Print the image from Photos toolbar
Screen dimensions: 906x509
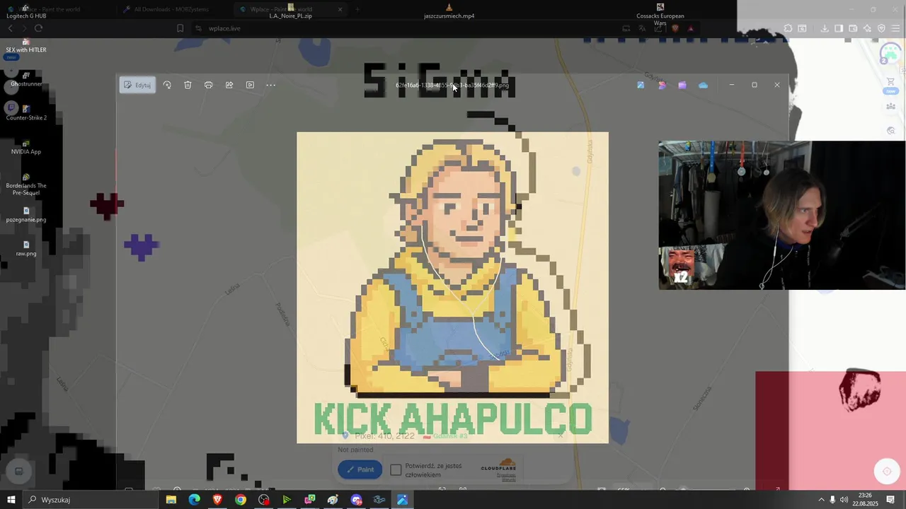point(208,85)
